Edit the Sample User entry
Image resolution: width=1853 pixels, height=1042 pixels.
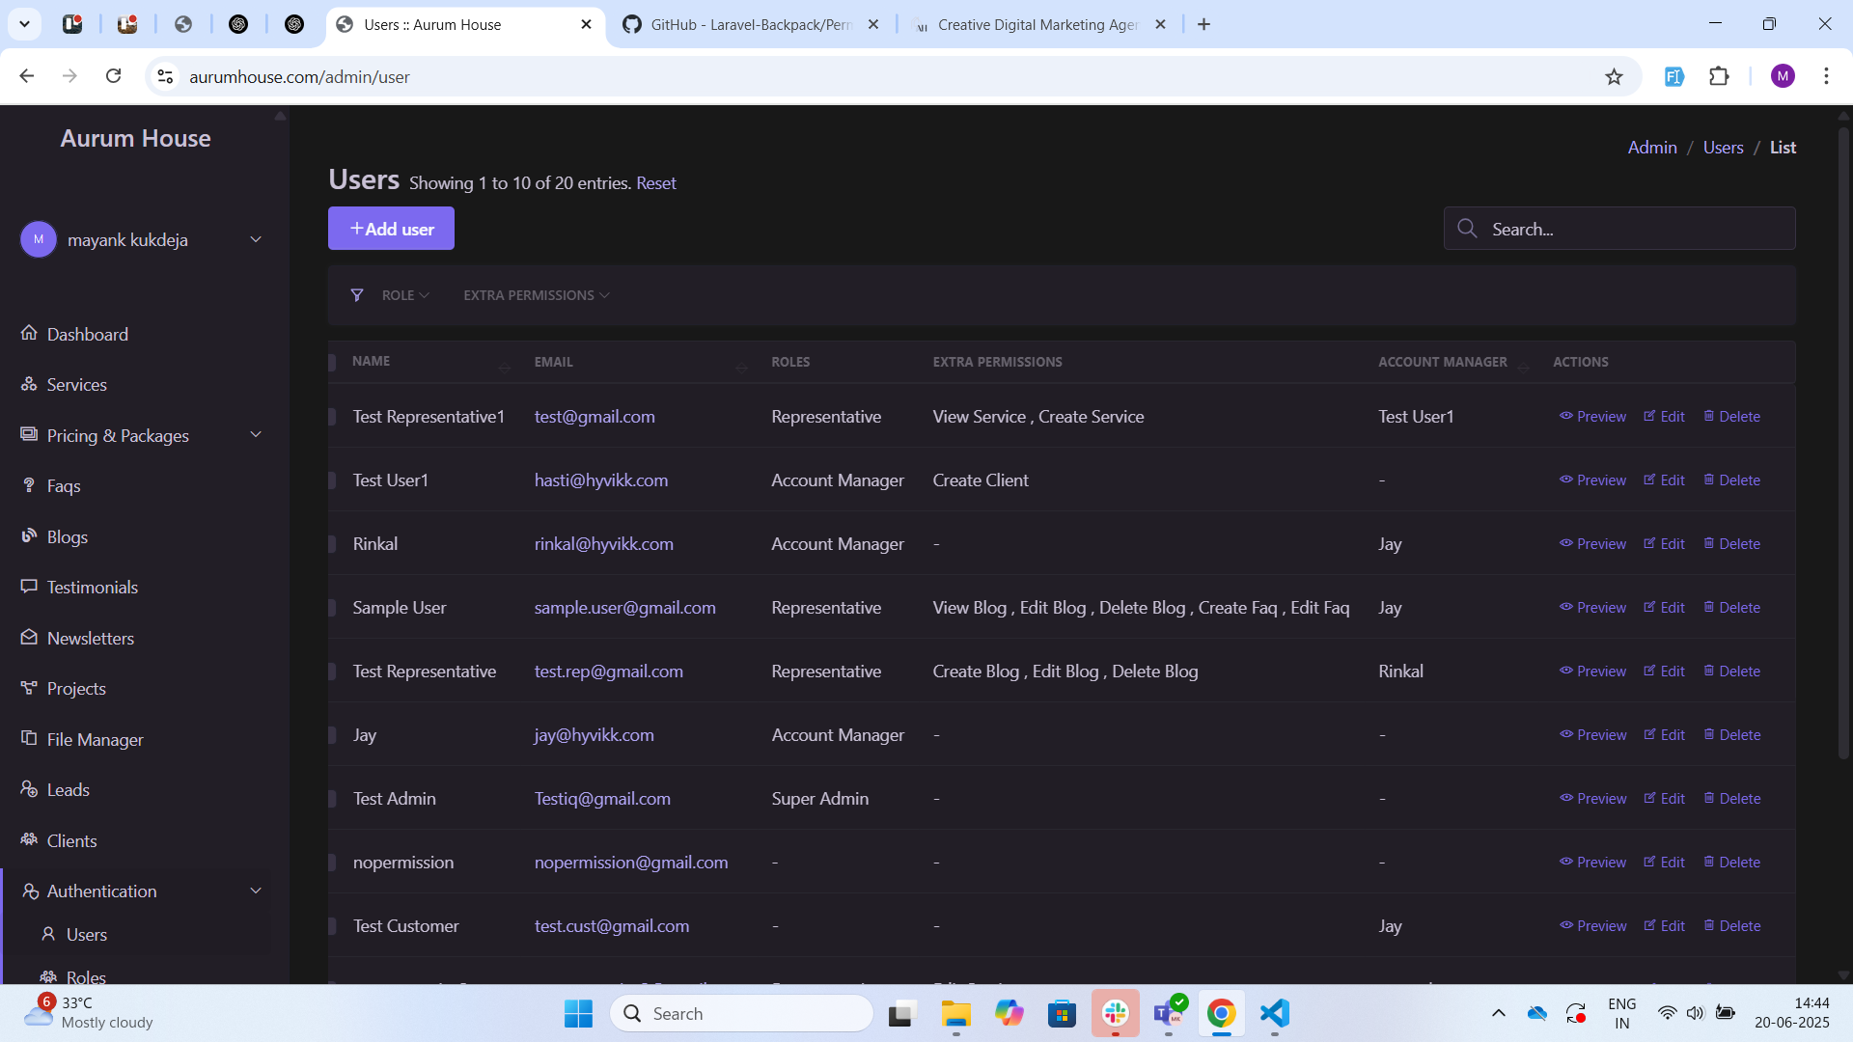point(1664,608)
